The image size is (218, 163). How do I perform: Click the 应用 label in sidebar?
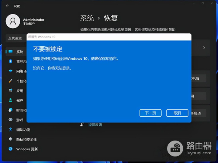[x=20, y=91]
